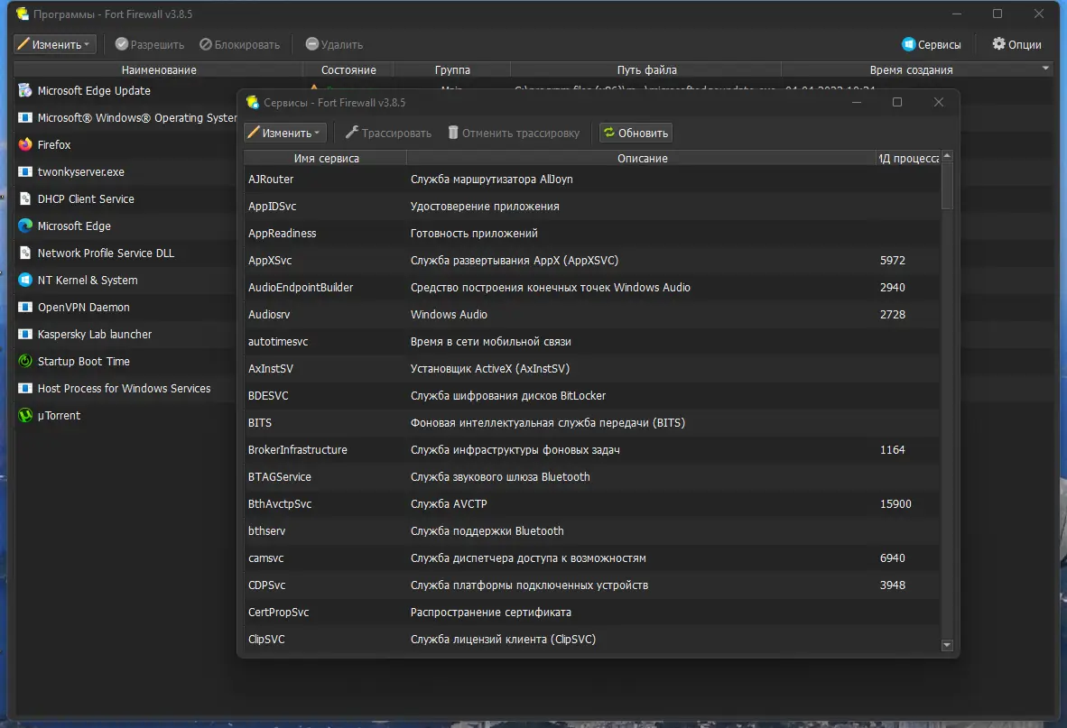Select the bthserv service row
The height and width of the screenshot is (728, 1067).
(592, 530)
